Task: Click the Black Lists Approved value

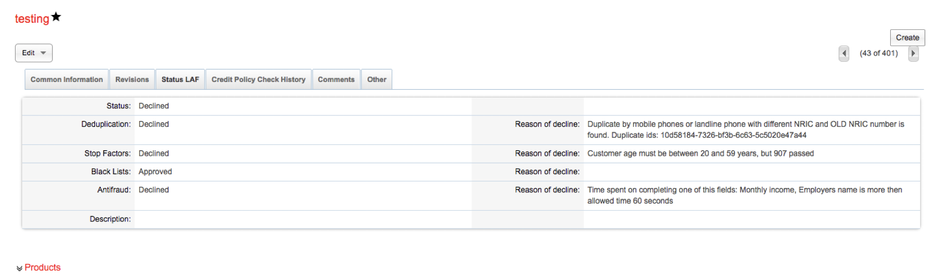Action: [155, 172]
